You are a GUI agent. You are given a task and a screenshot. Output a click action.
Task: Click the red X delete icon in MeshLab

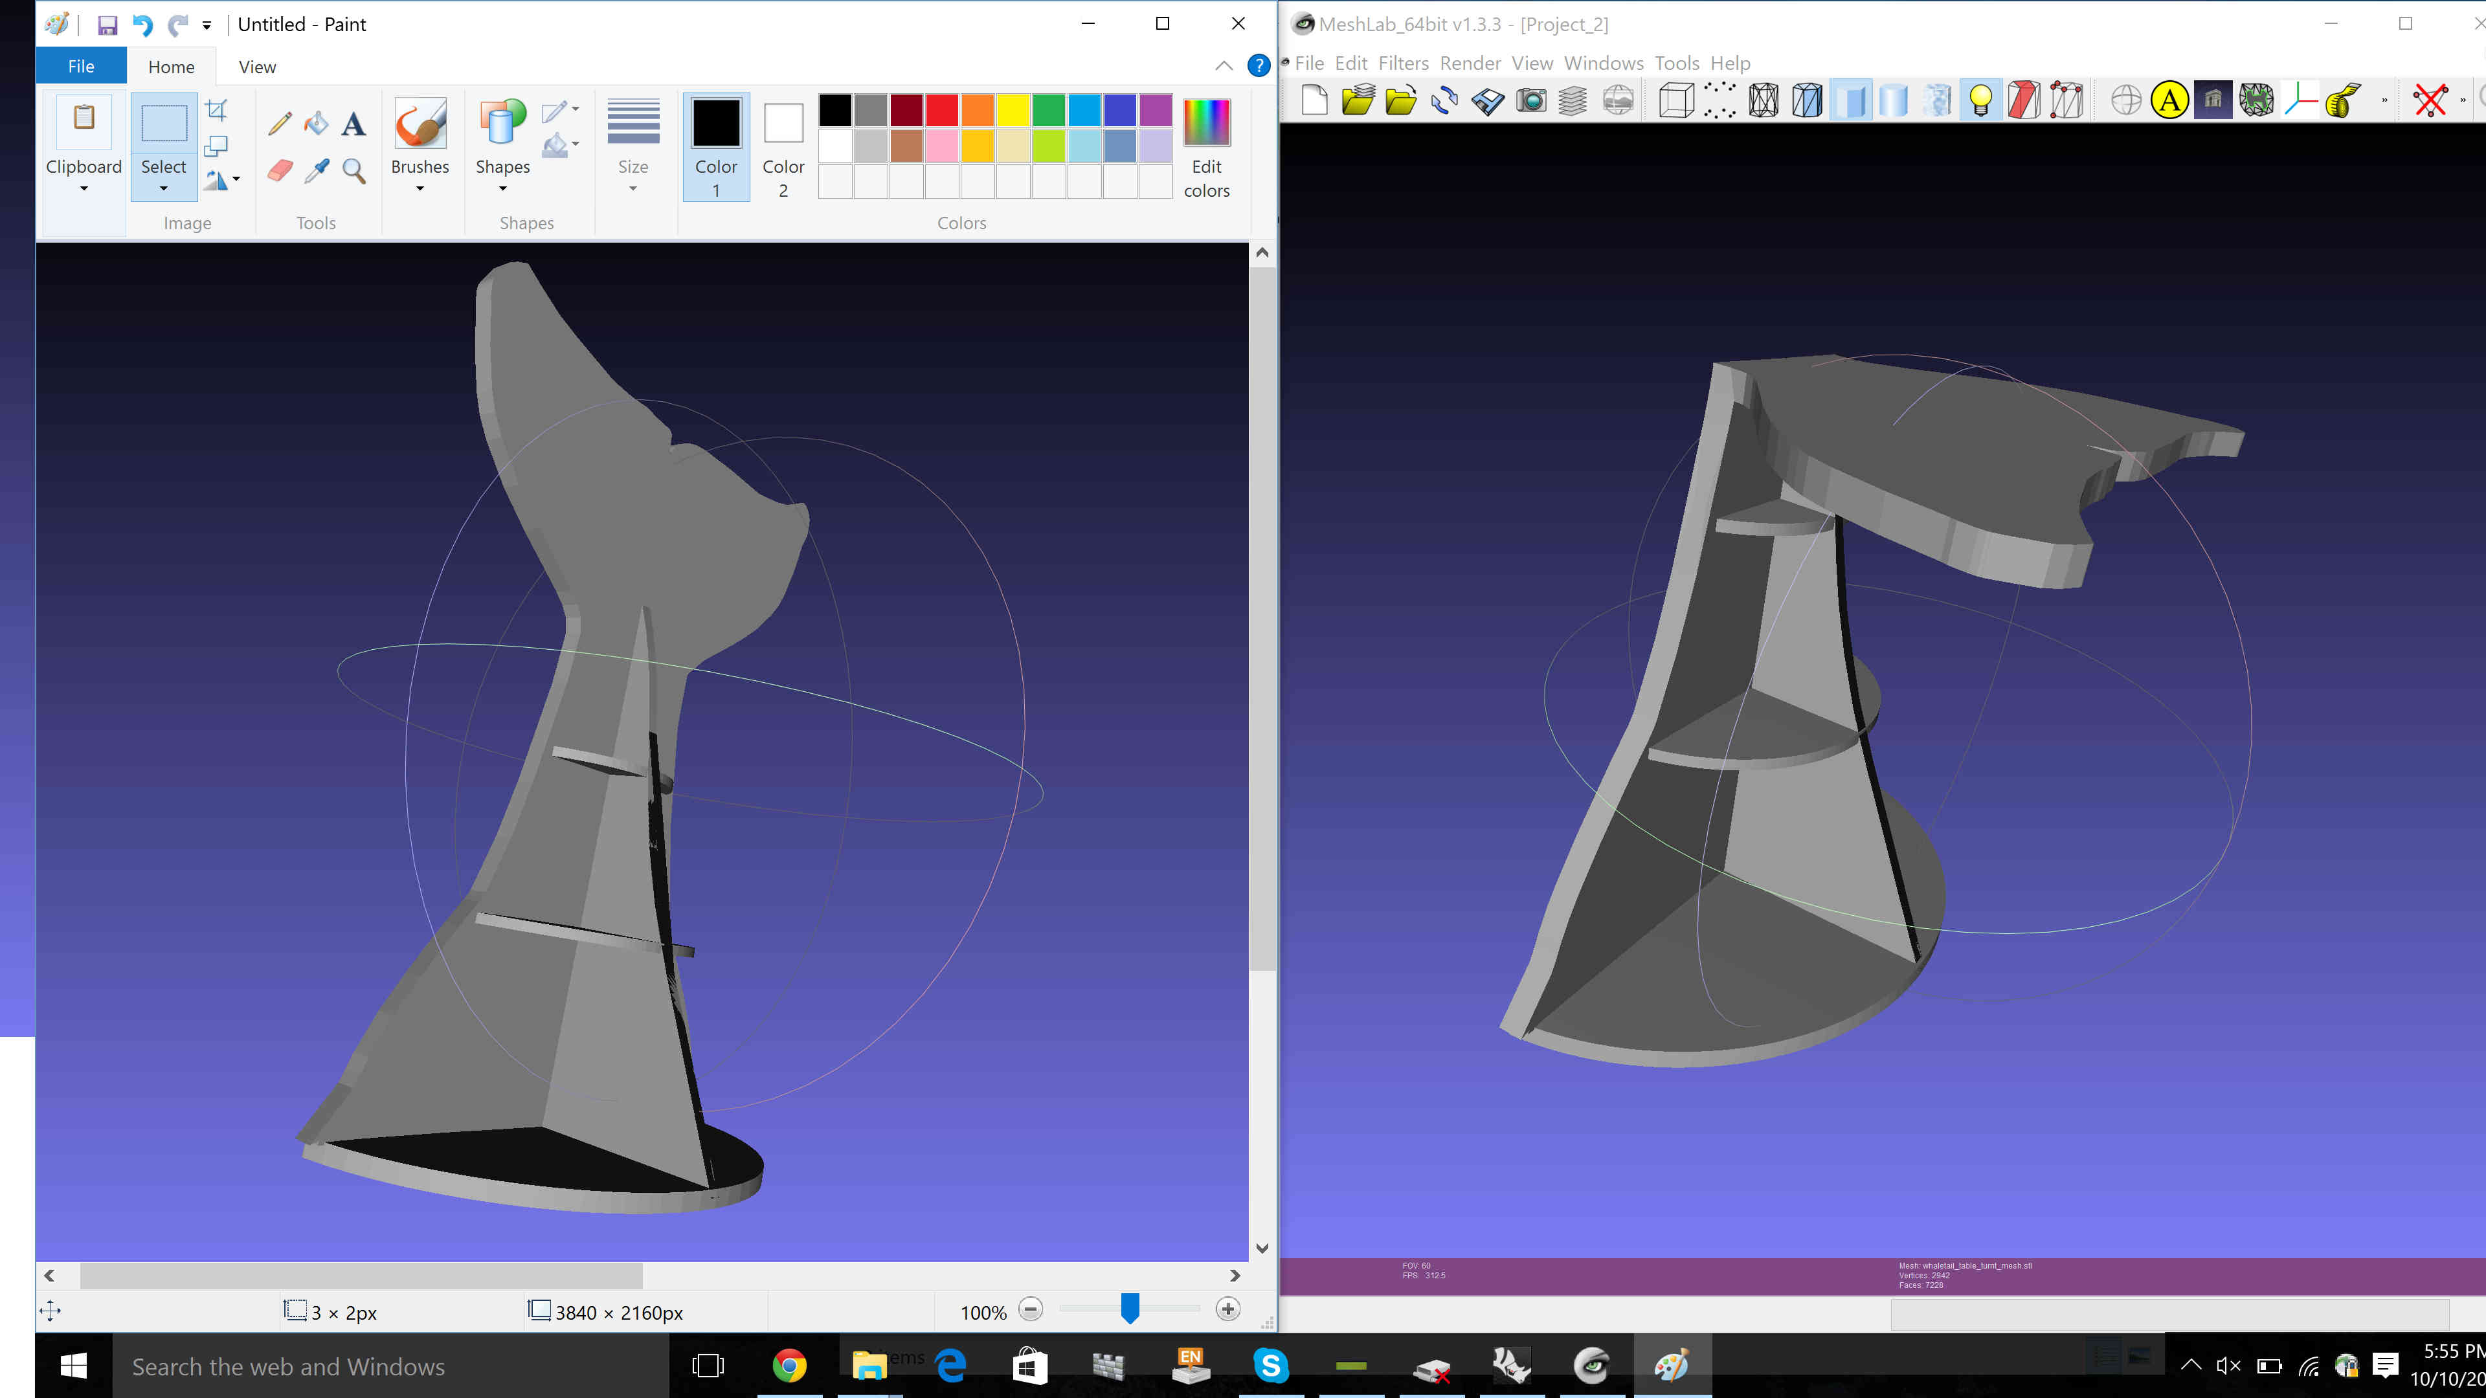click(x=2431, y=100)
